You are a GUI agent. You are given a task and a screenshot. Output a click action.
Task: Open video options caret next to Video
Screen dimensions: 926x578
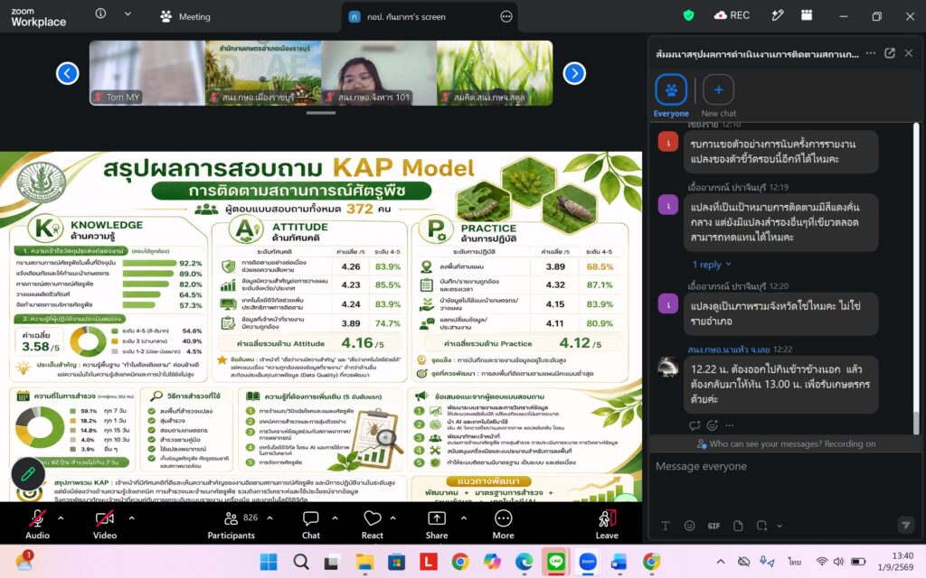[132, 517]
